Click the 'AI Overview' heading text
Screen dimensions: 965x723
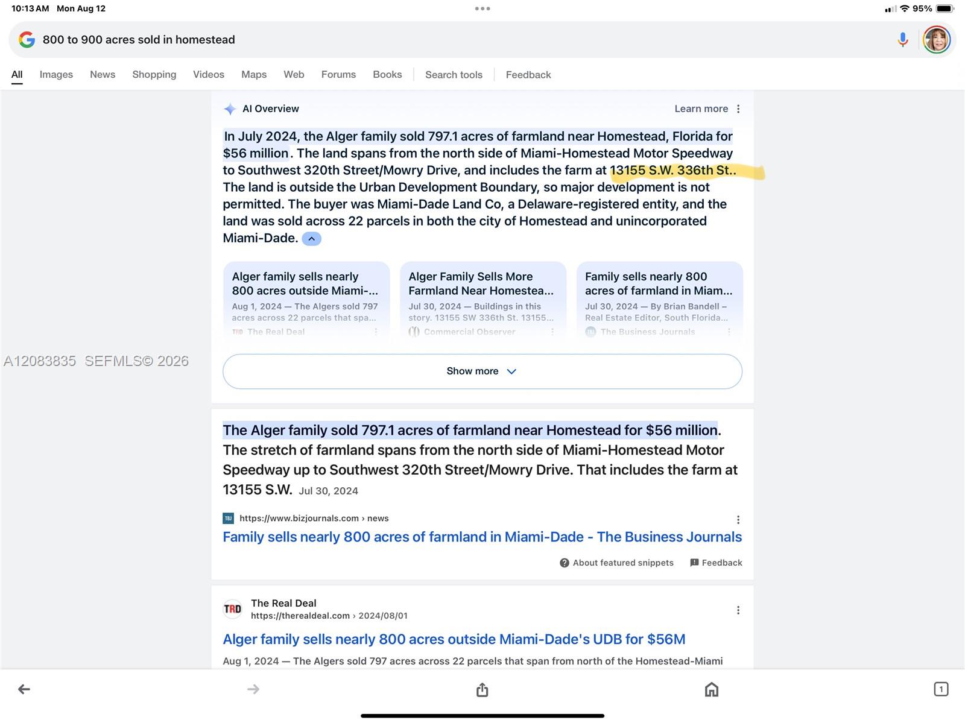click(271, 109)
